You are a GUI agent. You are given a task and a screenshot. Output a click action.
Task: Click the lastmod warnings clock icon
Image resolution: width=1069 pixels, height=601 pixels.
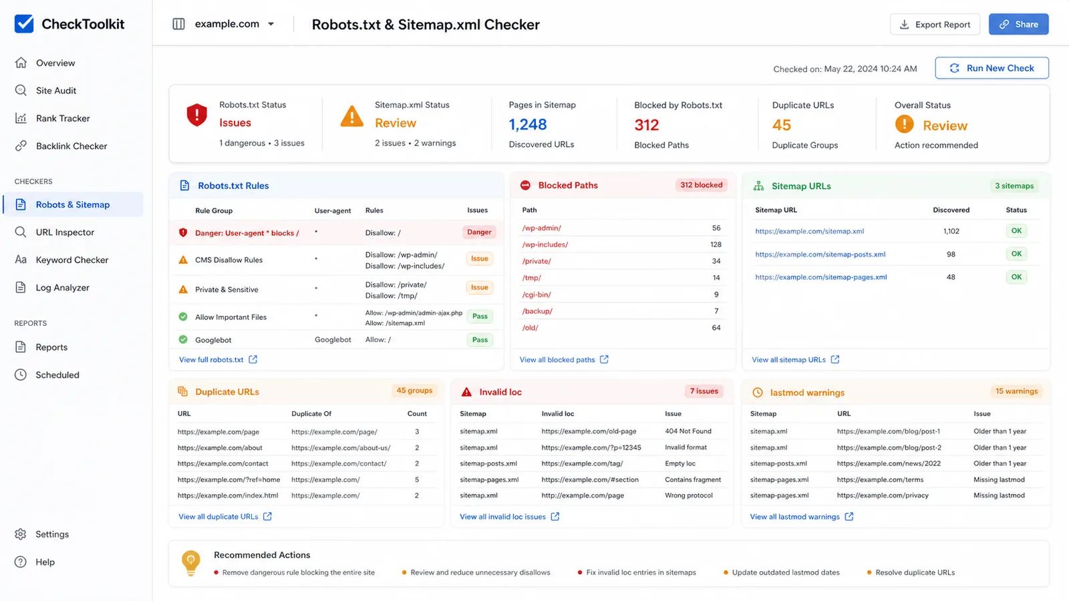[x=758, y=393]
